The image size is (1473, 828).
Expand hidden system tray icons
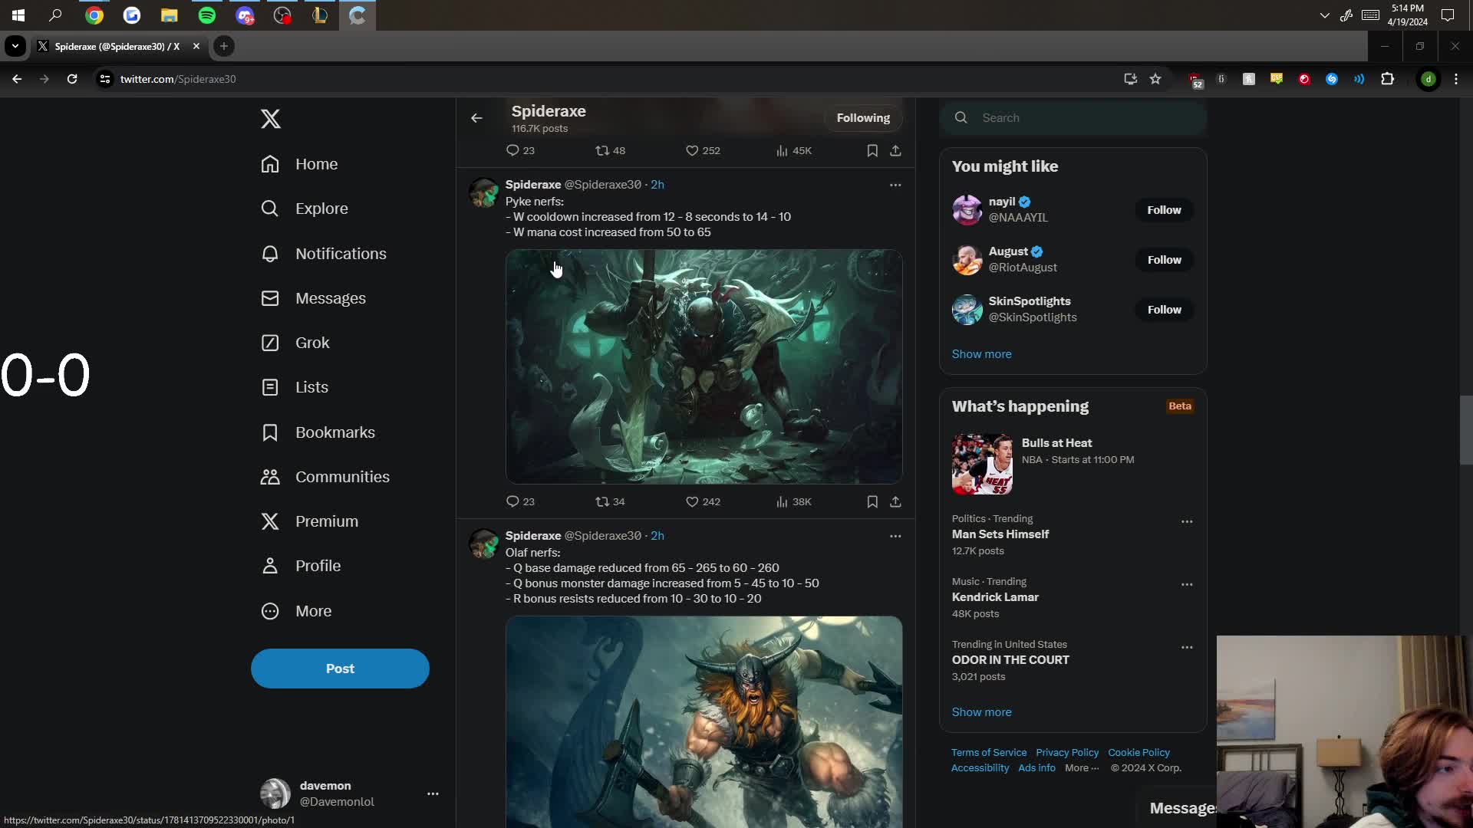pos(1324,15)
